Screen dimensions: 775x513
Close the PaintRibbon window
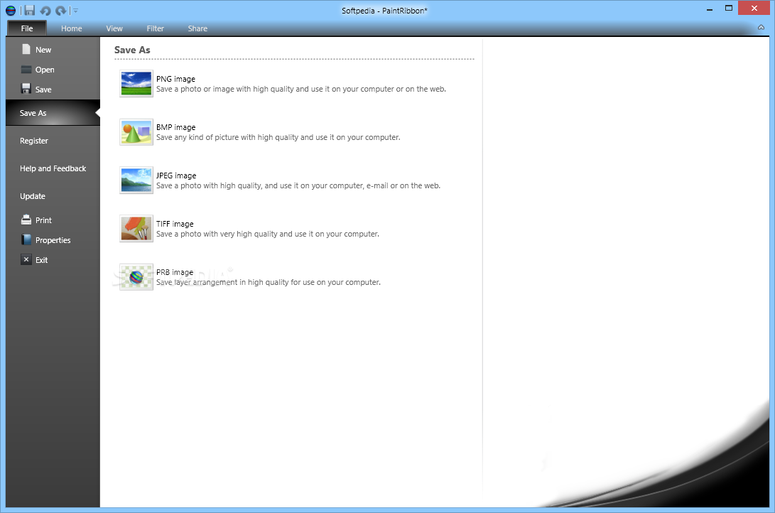pos(754,8)
